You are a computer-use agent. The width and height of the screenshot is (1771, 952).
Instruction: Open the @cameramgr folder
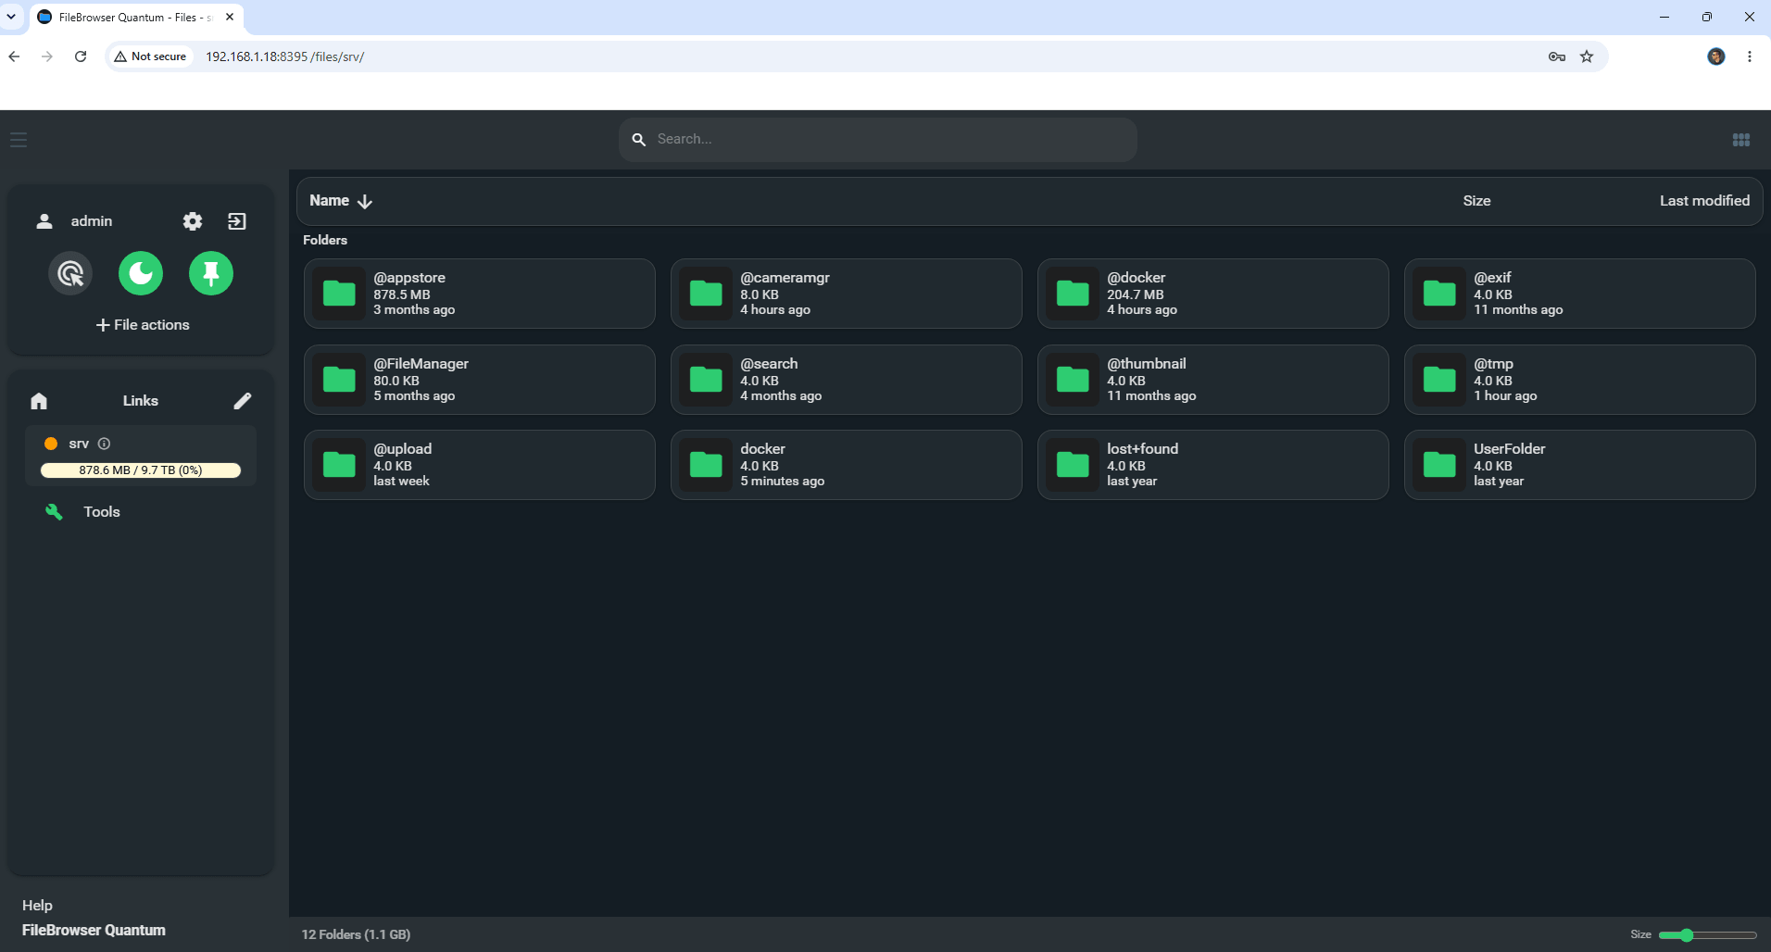click(847, 294)
